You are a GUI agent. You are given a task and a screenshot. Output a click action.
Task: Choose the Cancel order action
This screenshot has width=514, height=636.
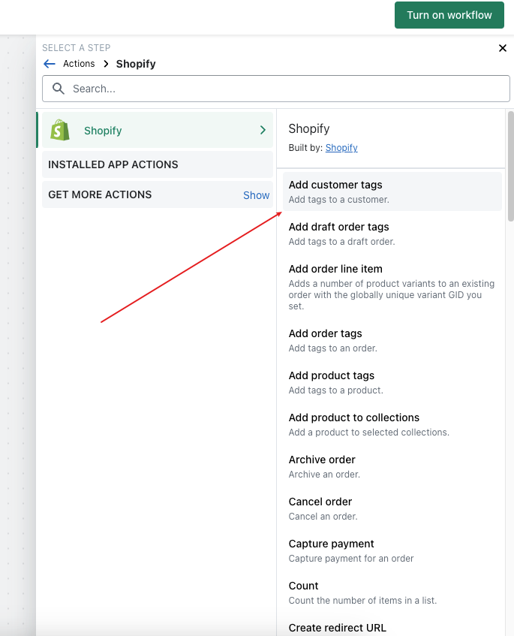click(x=392, y=508)
